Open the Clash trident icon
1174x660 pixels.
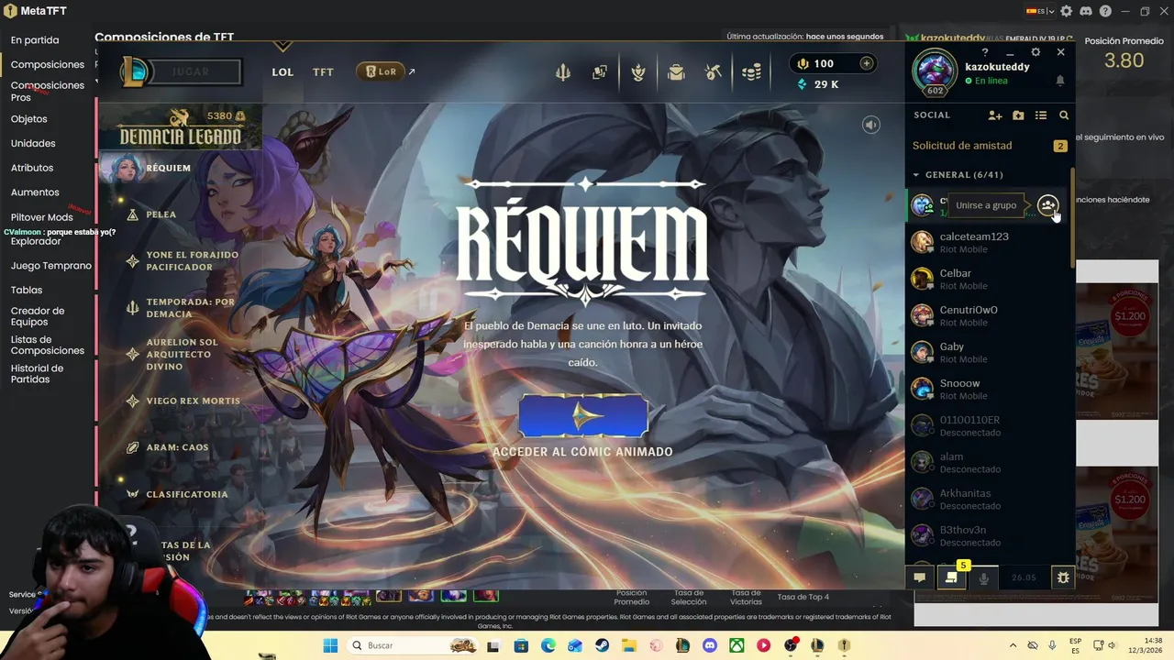tap(563, 72)
